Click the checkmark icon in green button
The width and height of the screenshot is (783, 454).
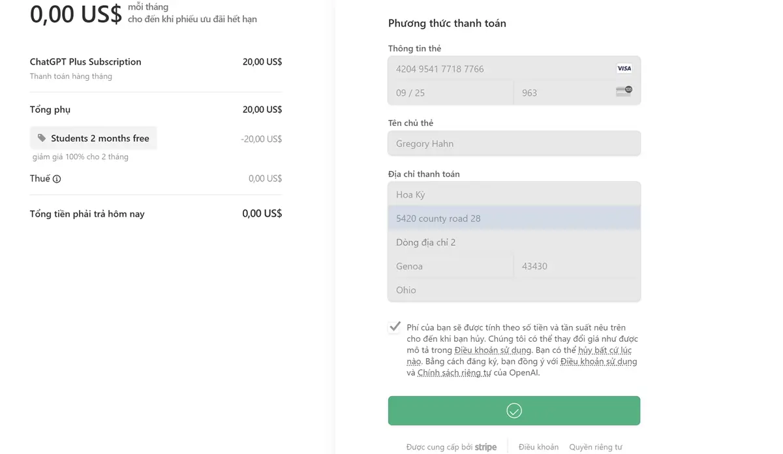point(514,410)
